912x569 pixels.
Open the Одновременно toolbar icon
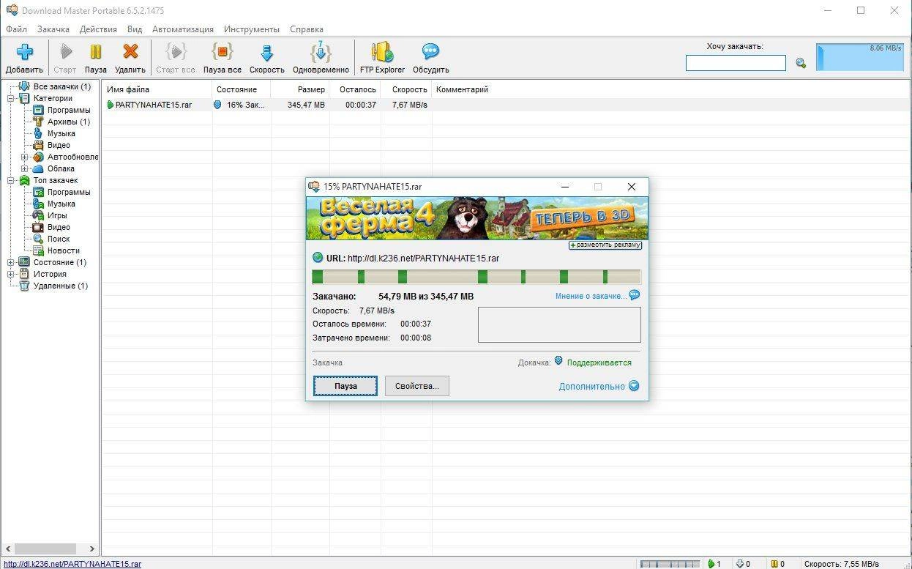[321, 52]
